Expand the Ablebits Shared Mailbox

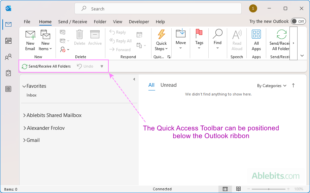(x=24, y=115)
